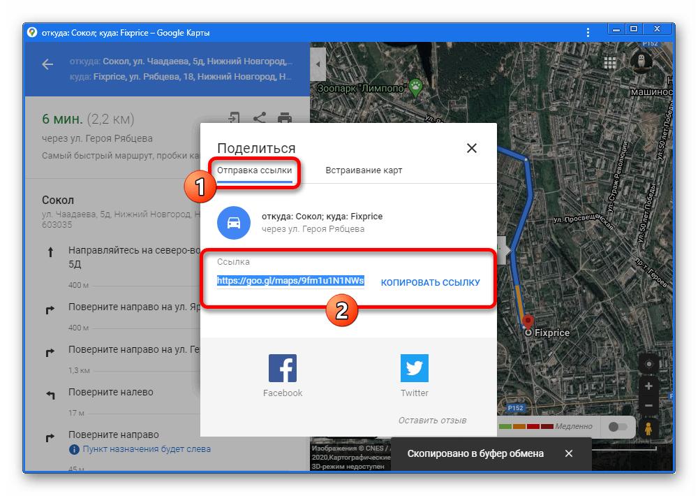This screenshot has width=698, height=496.
Task: Switch to the Встраивание карт tab
Action: [x=364, y=170]
